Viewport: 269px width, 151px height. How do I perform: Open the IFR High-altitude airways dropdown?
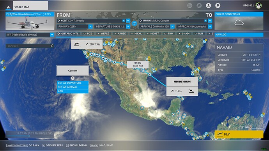point(30,35)
